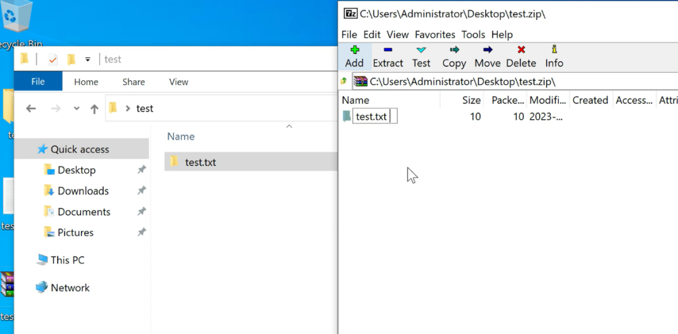Open the 7-Zip View menu
Viewport: 678px width, 334px height.
coord(397,34)
